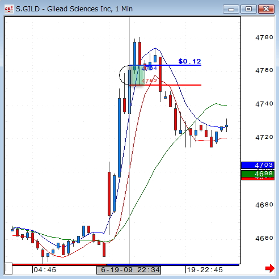This screenshot has width=279, height=279.
Task: Click the blue 4703 price marker
Action: pyautogui.click(x=258, y=165)
